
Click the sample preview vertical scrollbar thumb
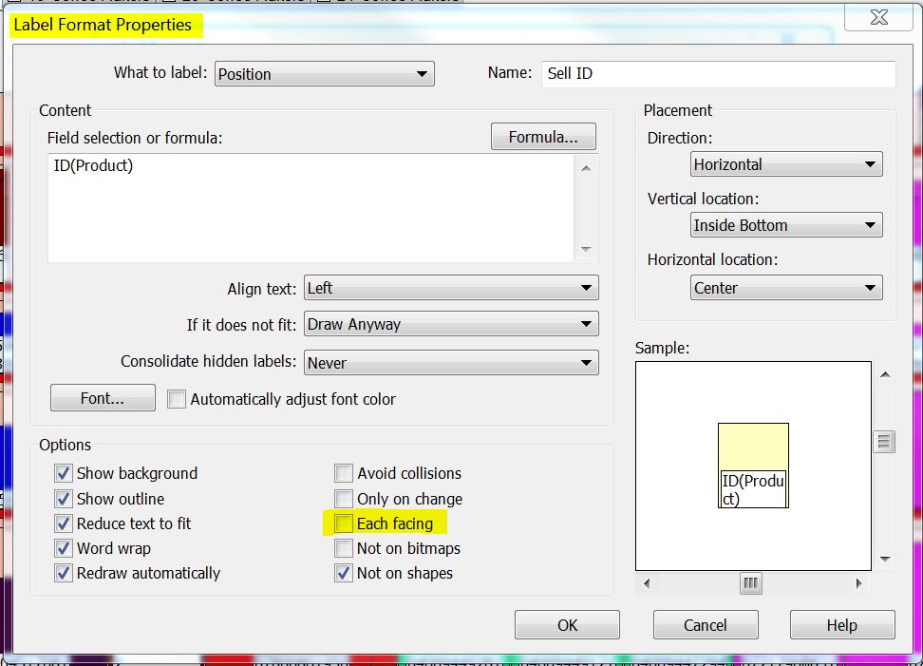pos(884,442)
